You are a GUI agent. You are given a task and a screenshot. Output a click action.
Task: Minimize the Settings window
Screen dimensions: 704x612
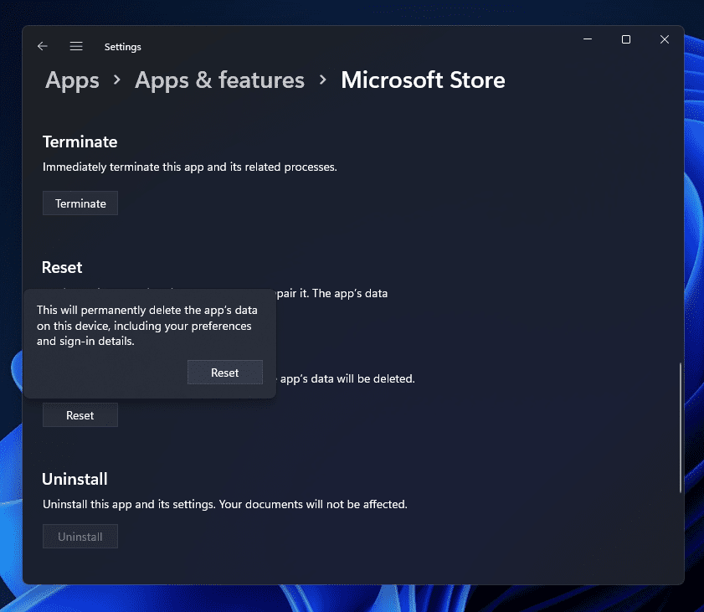(587, 39)
